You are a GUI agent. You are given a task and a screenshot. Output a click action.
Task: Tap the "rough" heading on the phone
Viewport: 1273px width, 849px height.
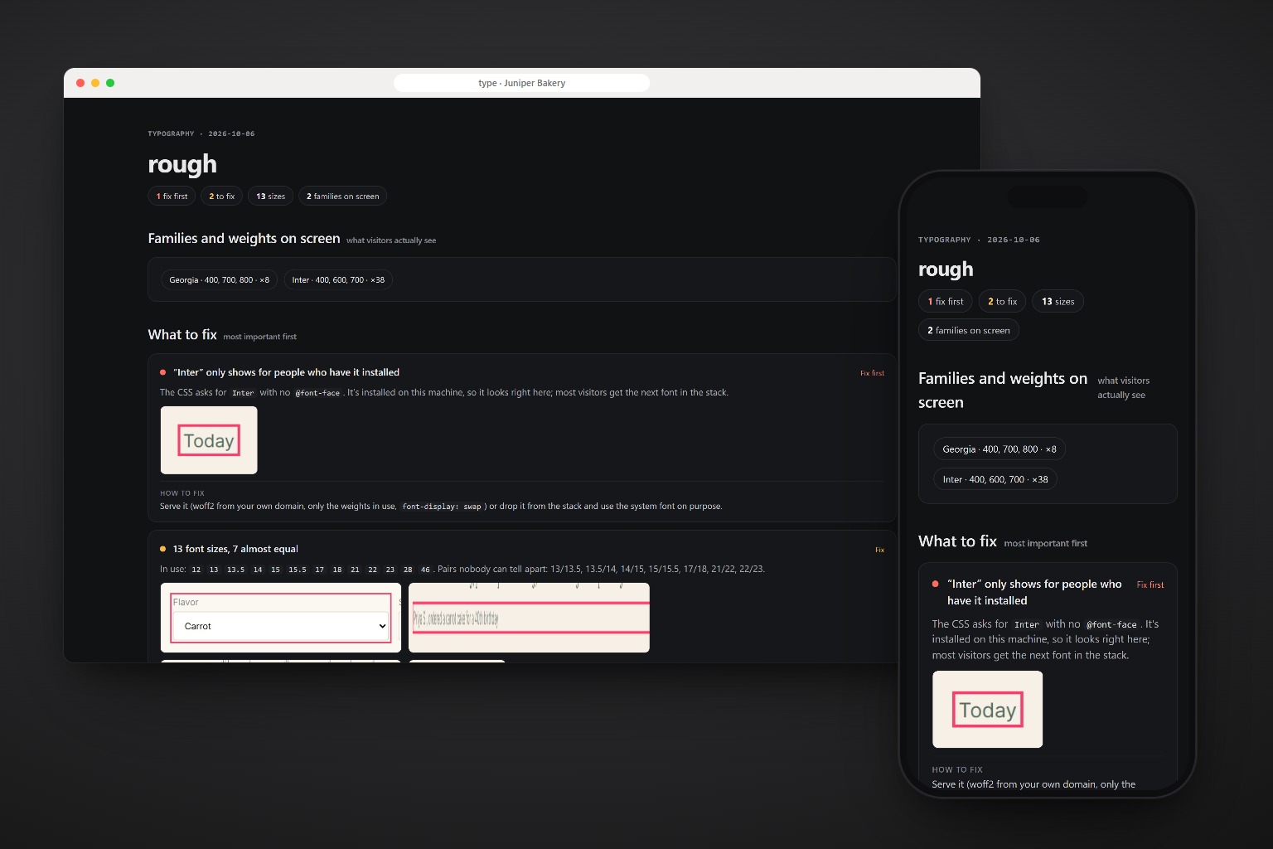point(946,269)
